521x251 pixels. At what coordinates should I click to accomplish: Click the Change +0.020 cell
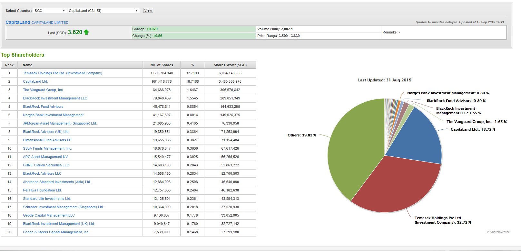tap(193, 29)
